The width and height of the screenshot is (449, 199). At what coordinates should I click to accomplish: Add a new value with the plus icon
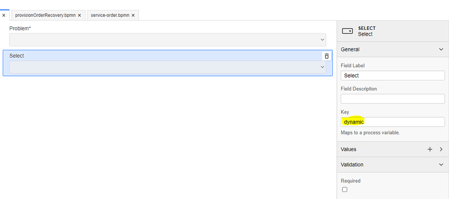coord(430,149)
